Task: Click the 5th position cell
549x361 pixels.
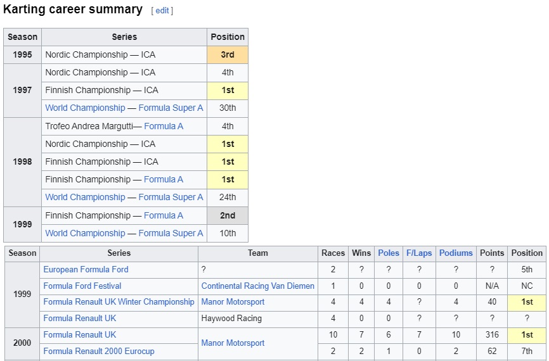Action: pyautogui.click(x=527, y=270)
